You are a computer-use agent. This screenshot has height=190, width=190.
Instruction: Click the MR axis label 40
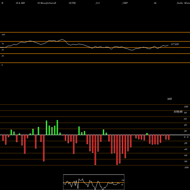click(x=185, y=125)
